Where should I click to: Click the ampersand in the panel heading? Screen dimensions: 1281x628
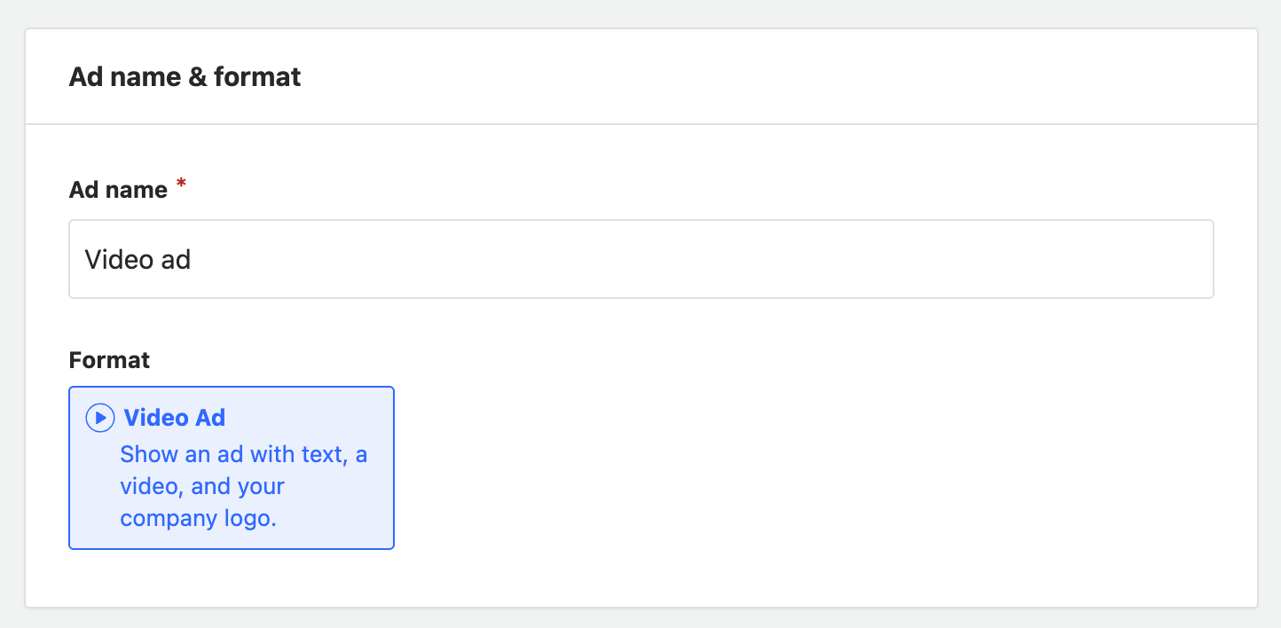pos(197,77)
